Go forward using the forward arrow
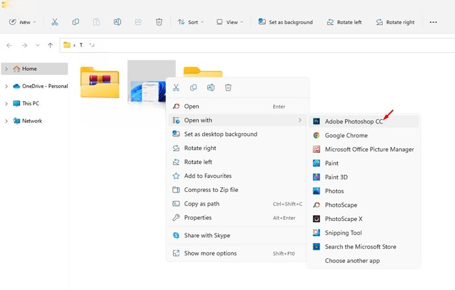 (x=25, y=46)
